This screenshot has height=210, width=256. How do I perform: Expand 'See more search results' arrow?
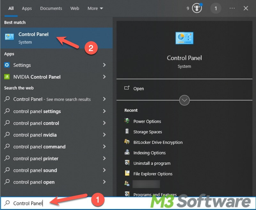105,99
